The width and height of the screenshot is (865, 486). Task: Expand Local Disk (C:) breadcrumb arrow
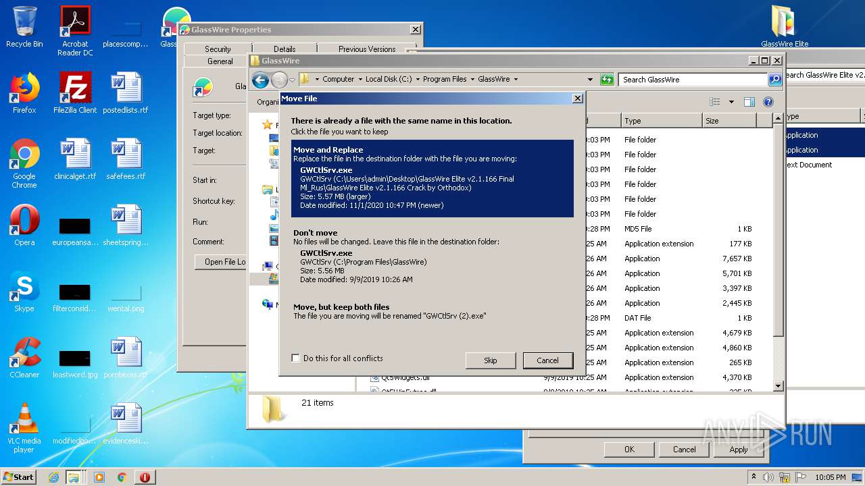418,80
